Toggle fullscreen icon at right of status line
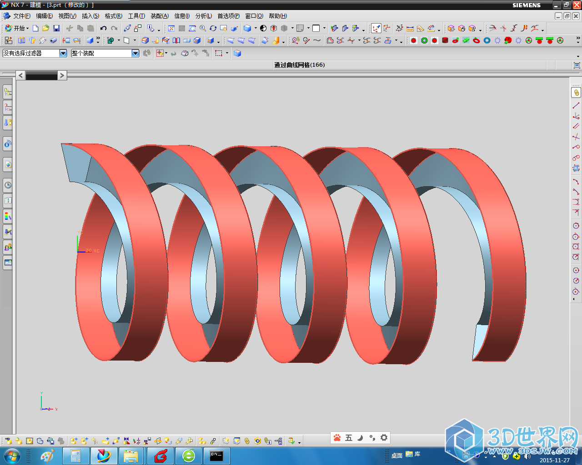 pyautogui.click(x=577, y=65)
